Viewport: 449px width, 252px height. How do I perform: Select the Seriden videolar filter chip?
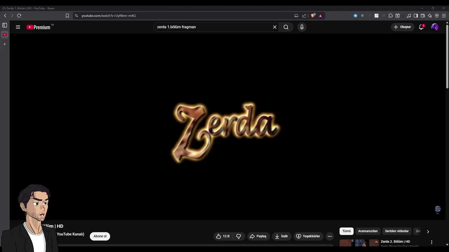(x=397, y=231)
